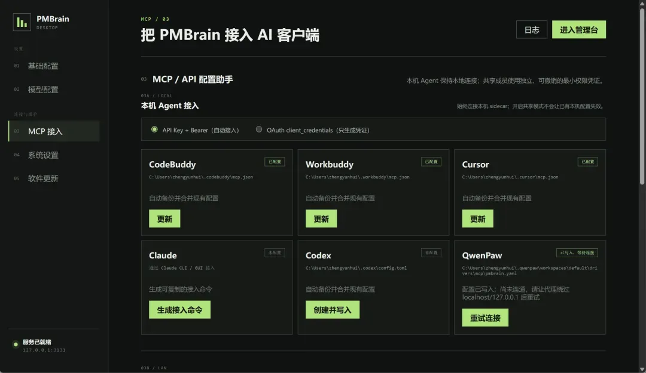The width and height of the screenshot is (646, 373).
Task: Click the 已配置 badge on CodeBuddy card
Action: point(275,162)
